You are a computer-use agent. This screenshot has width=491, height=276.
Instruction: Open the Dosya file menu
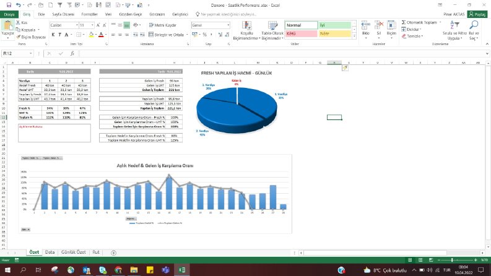point(9,14)
